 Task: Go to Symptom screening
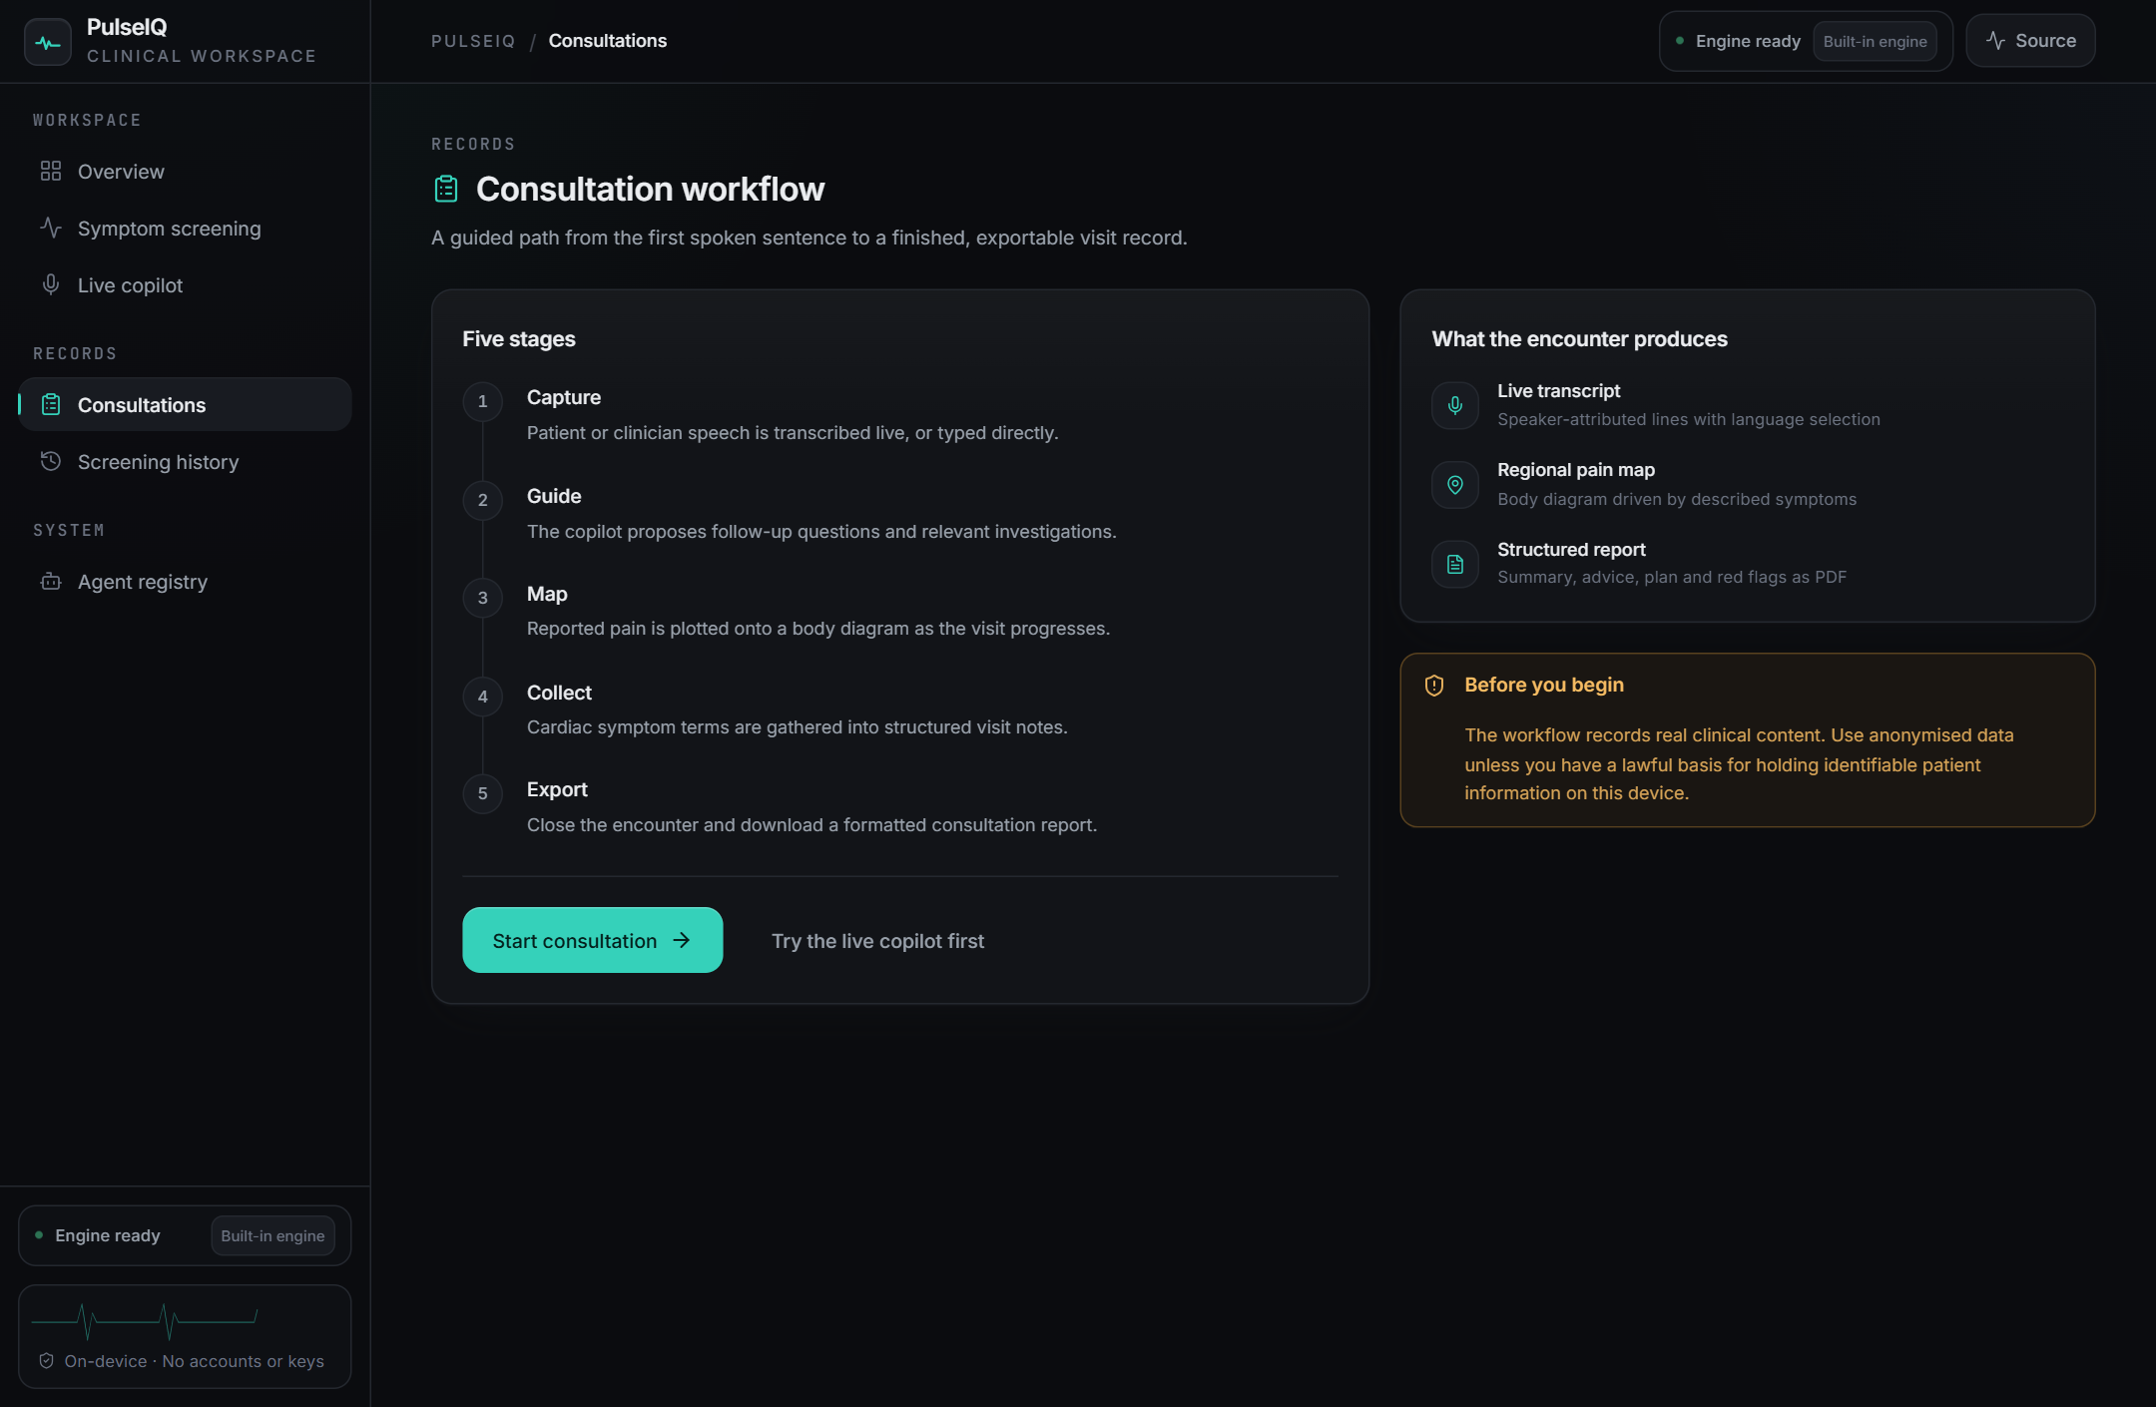click(x=185, y=229)
